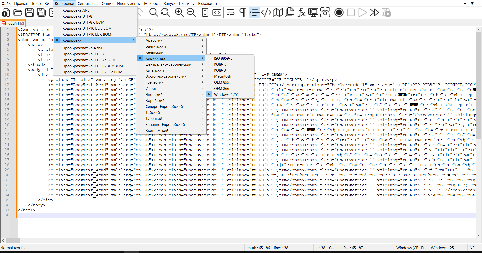
Task: Open the Плагины menu
Action: pyautogui.click(x=186, y=4)
